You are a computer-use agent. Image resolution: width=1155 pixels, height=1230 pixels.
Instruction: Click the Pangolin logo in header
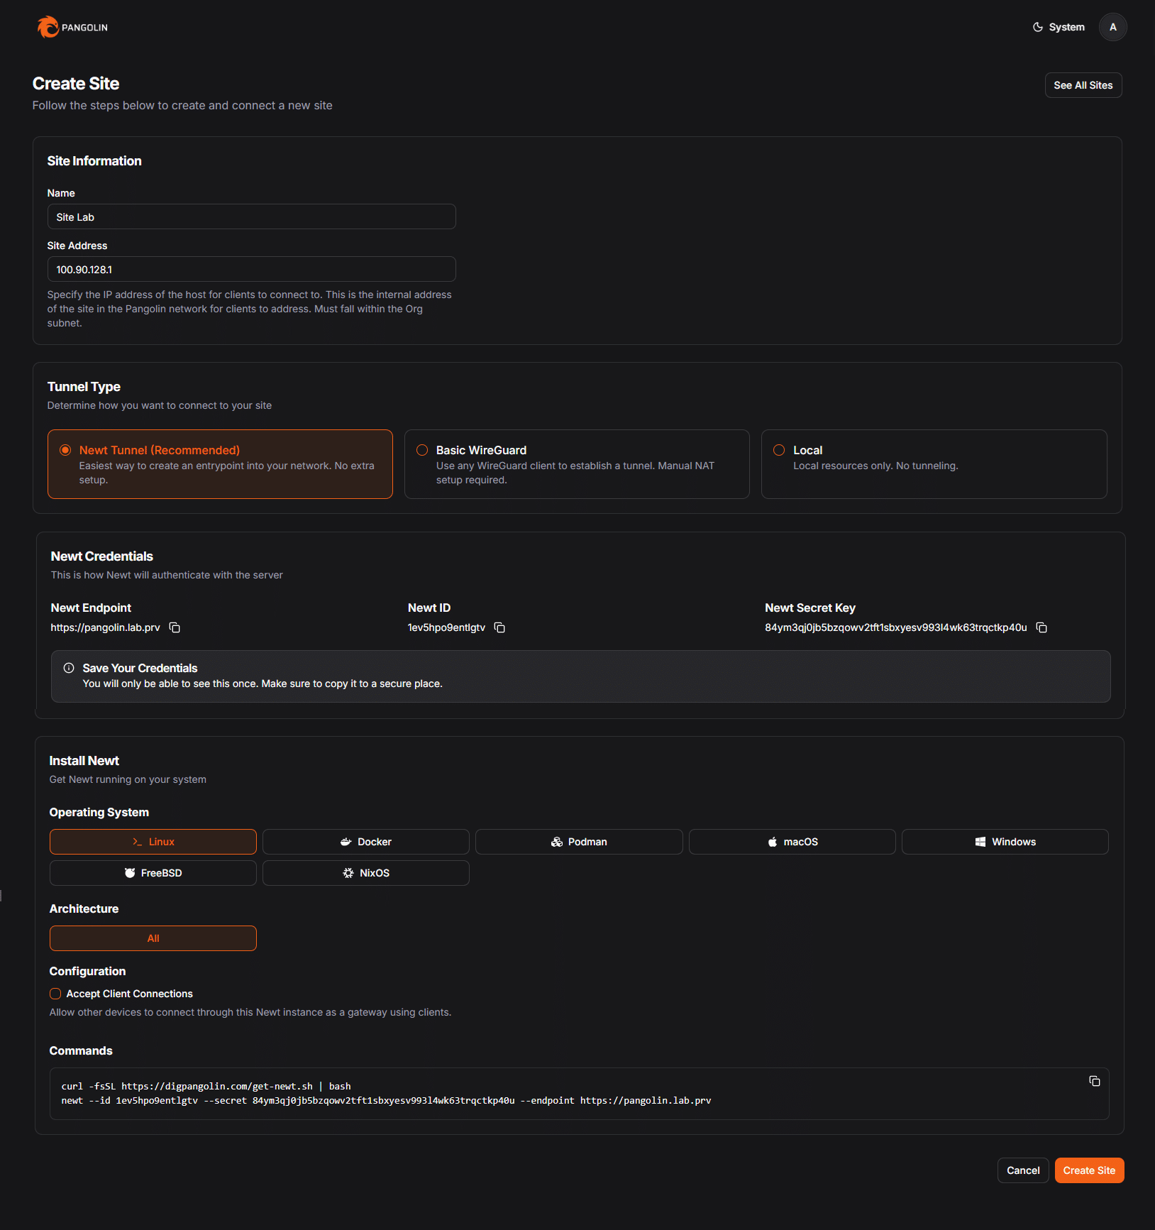click(72, 27)
